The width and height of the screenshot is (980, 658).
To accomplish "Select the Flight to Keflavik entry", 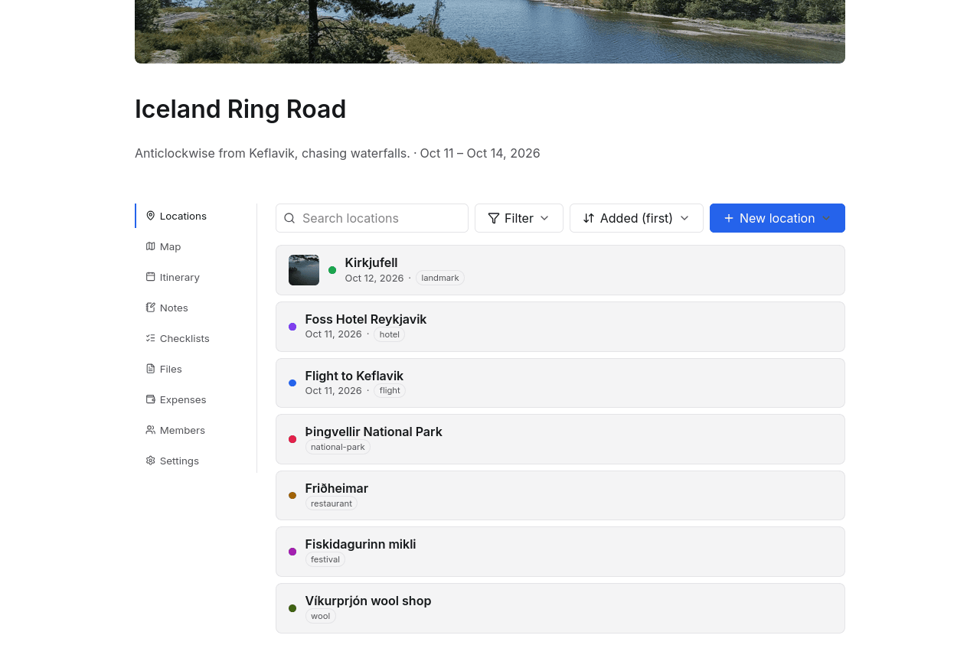I will point(560,383).
